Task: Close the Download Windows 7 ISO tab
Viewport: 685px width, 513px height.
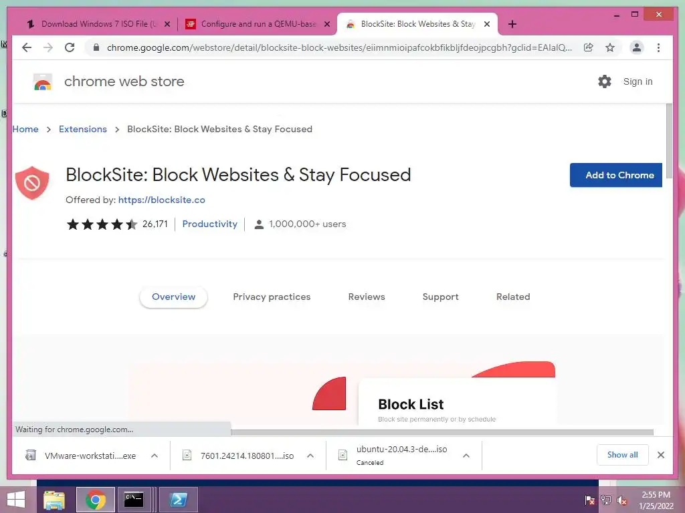Action: tap(167, 24)
